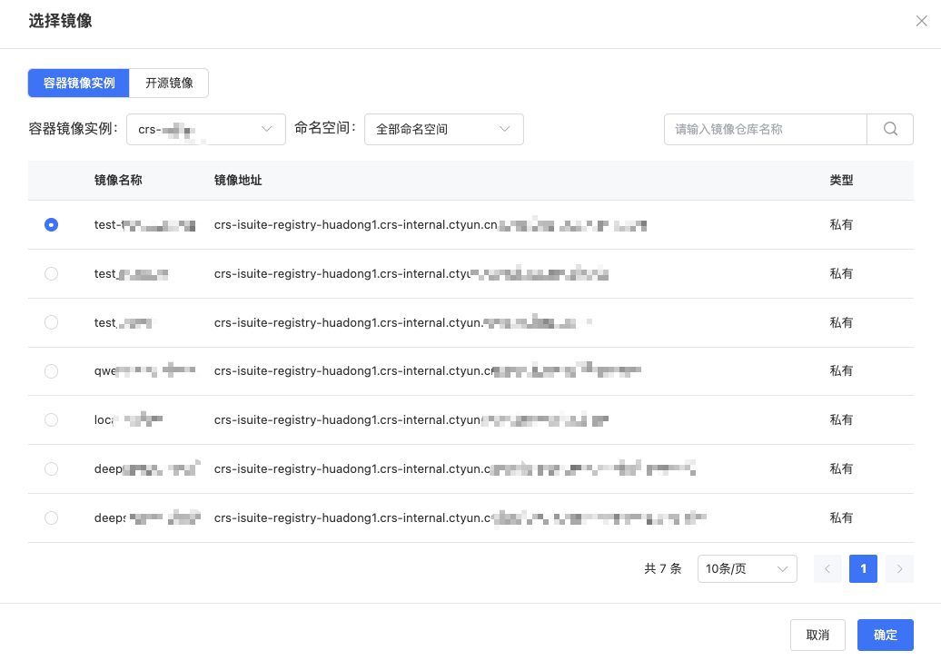
Task: Switch to the 容器镜像实例 tab
Action: point(79,83)
